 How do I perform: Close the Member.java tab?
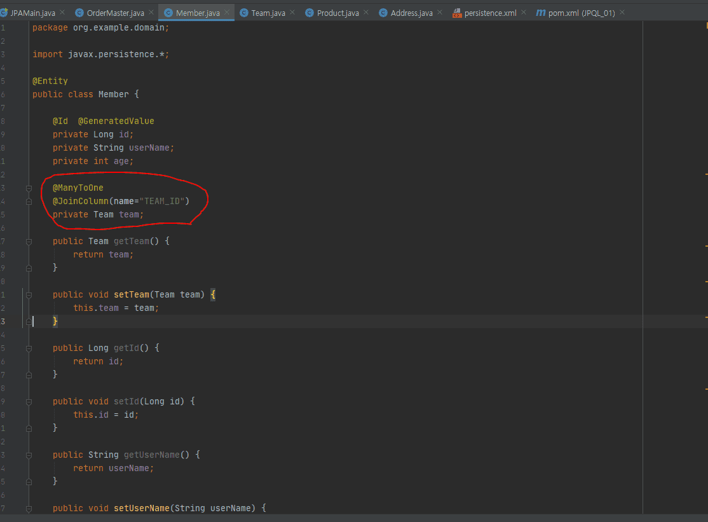227,12
